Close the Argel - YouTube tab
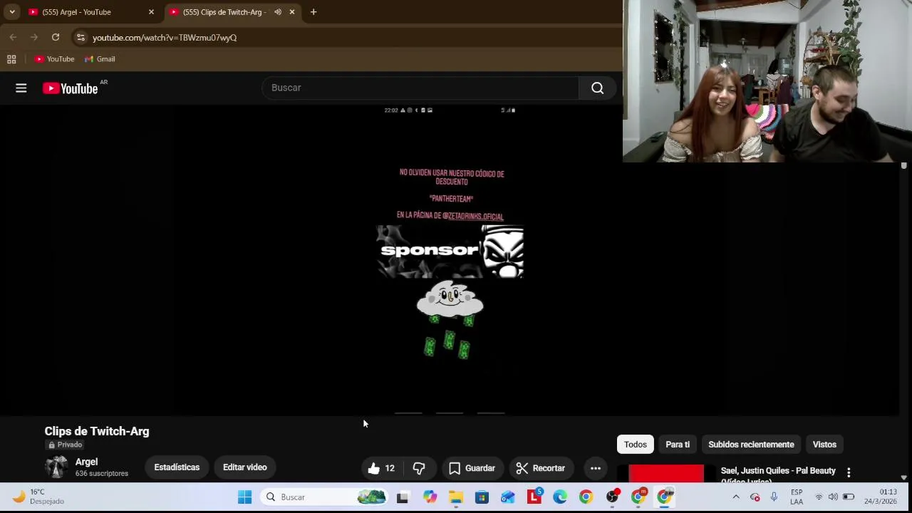 (x=151, y=12)
